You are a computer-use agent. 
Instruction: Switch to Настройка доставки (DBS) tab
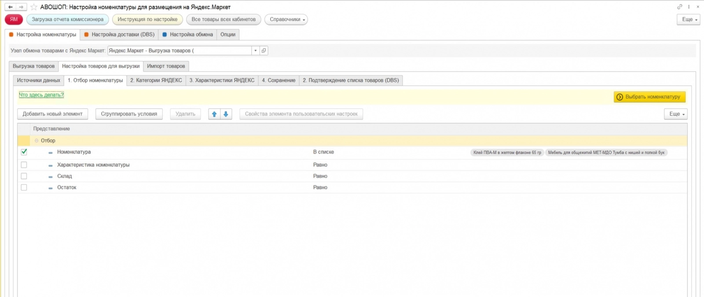pyautogui.click(x=119, y=35)
